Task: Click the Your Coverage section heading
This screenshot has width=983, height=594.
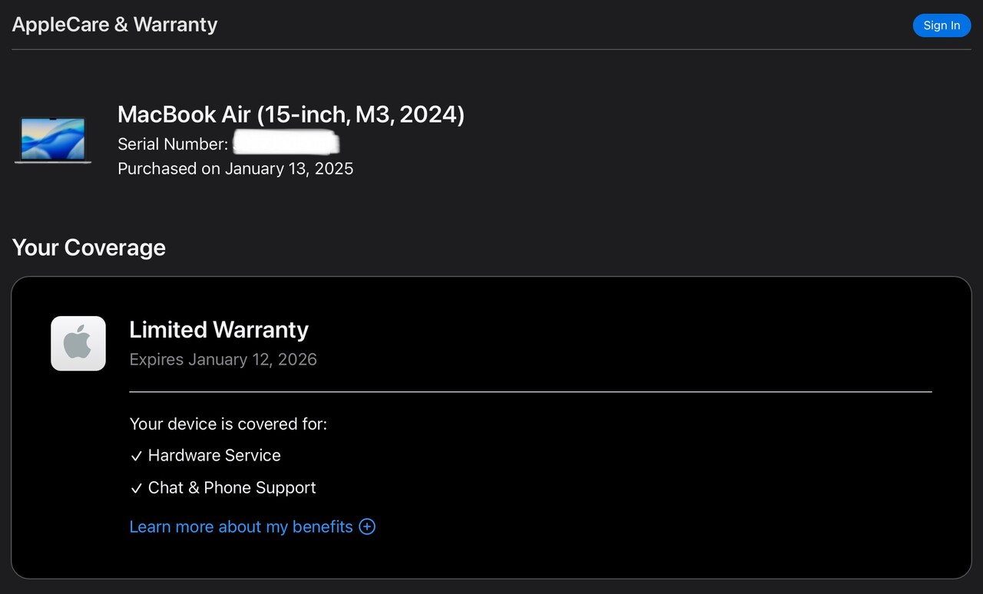Action: [89, 247]
